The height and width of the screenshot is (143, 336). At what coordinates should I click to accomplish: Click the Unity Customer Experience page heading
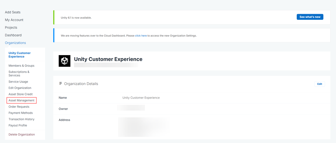tap(108, 59)
